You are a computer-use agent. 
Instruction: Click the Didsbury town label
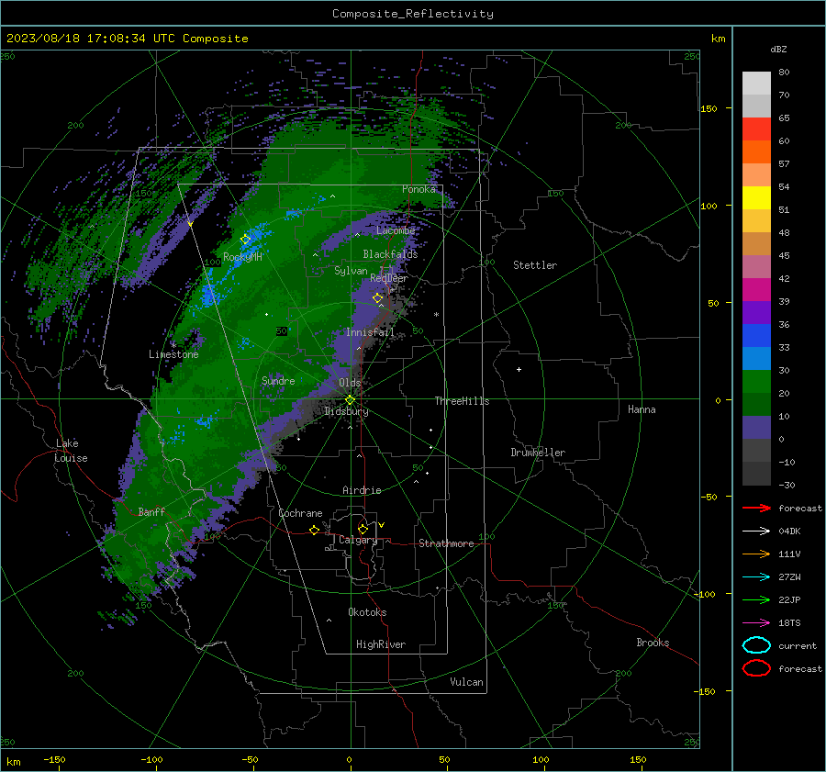(346, 411)
